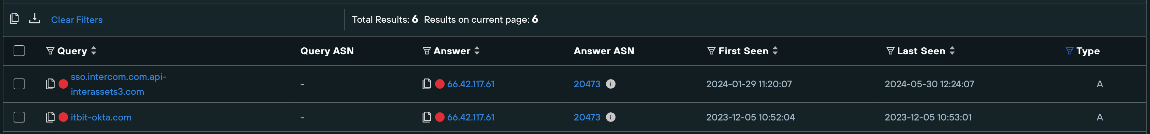Download results using the export icon
The image size is (1150, 134).
[34, 19]
